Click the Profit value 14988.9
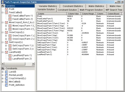Image resolution: width=125 pixels, height=92 pixels. pos(70,16)
